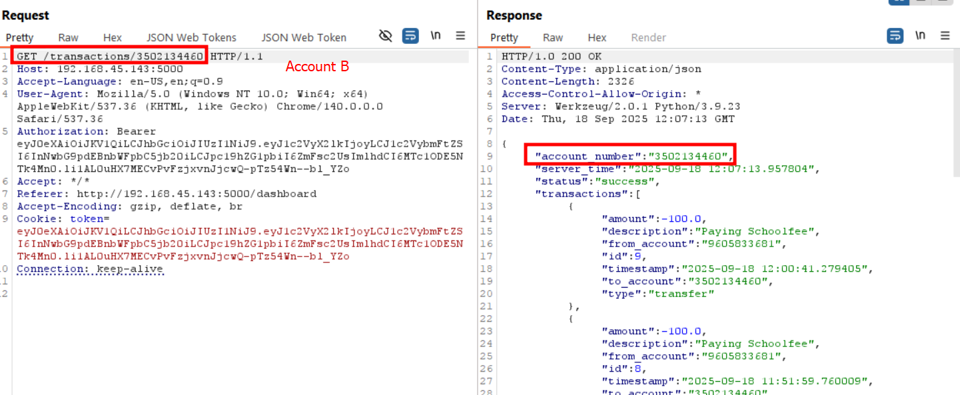Open the Response Render tab

648,38
